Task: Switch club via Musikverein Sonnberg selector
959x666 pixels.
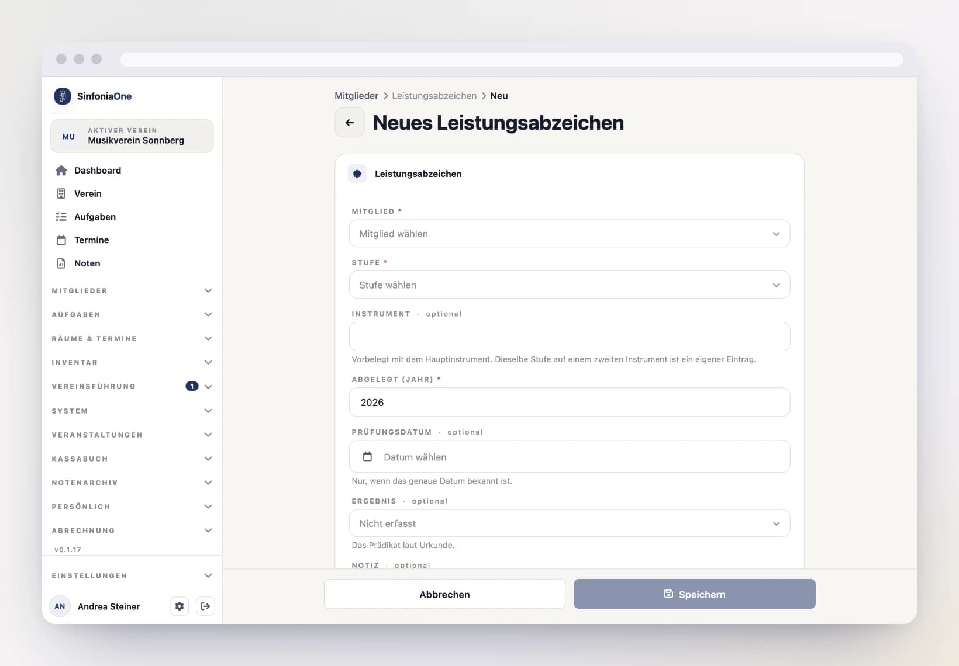Action: click(132, 136)
